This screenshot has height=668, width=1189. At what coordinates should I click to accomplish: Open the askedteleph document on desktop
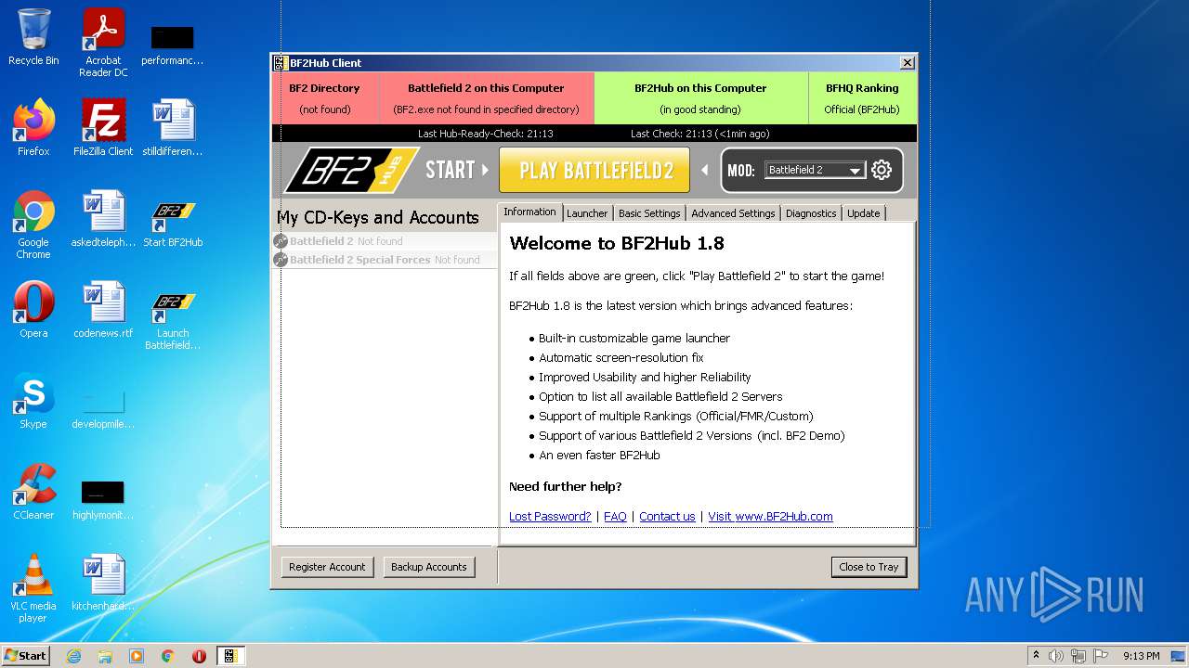tap(103, 219)
